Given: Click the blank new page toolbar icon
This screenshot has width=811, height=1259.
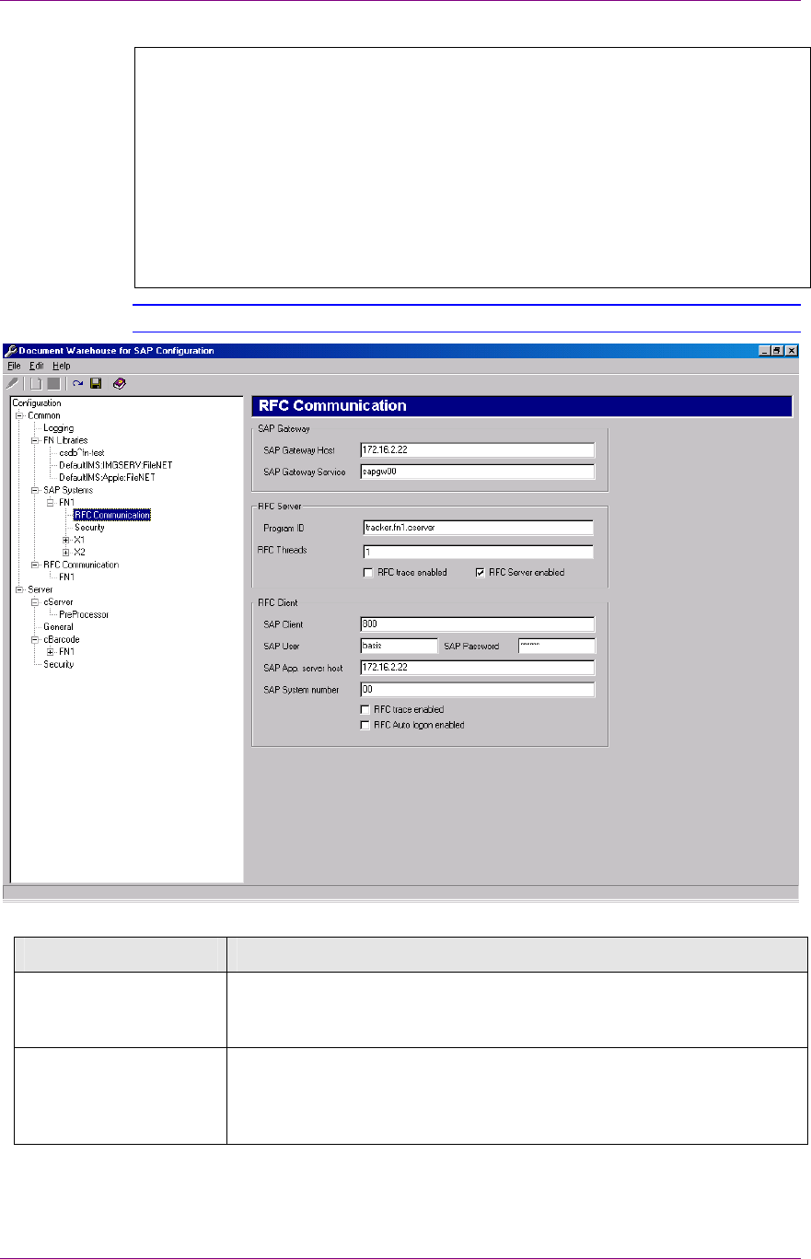Looking at the screenshot, I should click(37, 383).
